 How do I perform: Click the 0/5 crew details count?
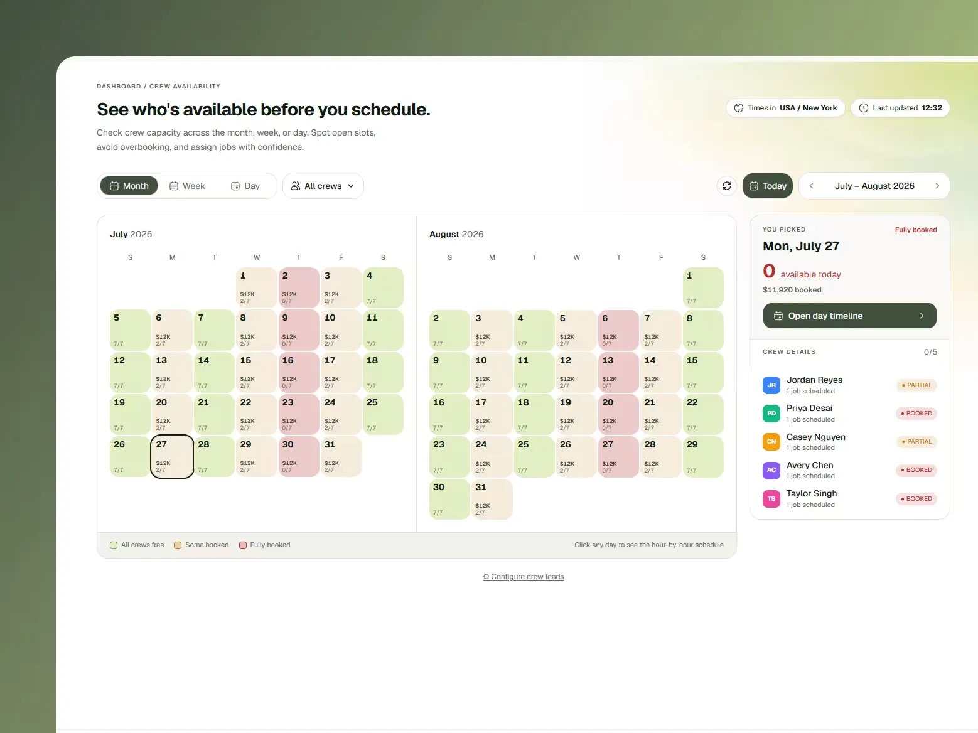coord(930,352)
